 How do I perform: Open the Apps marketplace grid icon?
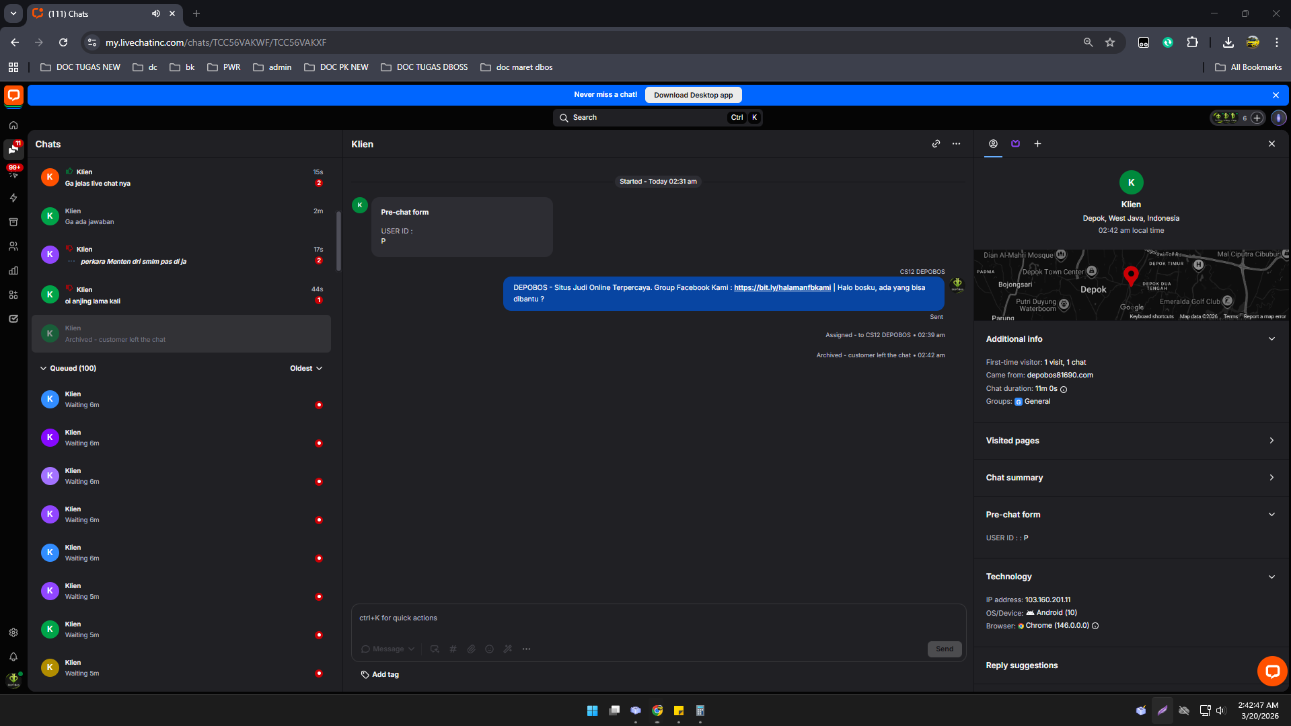point(13,295)
